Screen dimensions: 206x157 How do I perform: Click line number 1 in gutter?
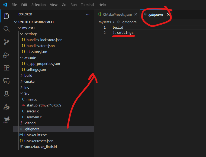tap(105, 27)
